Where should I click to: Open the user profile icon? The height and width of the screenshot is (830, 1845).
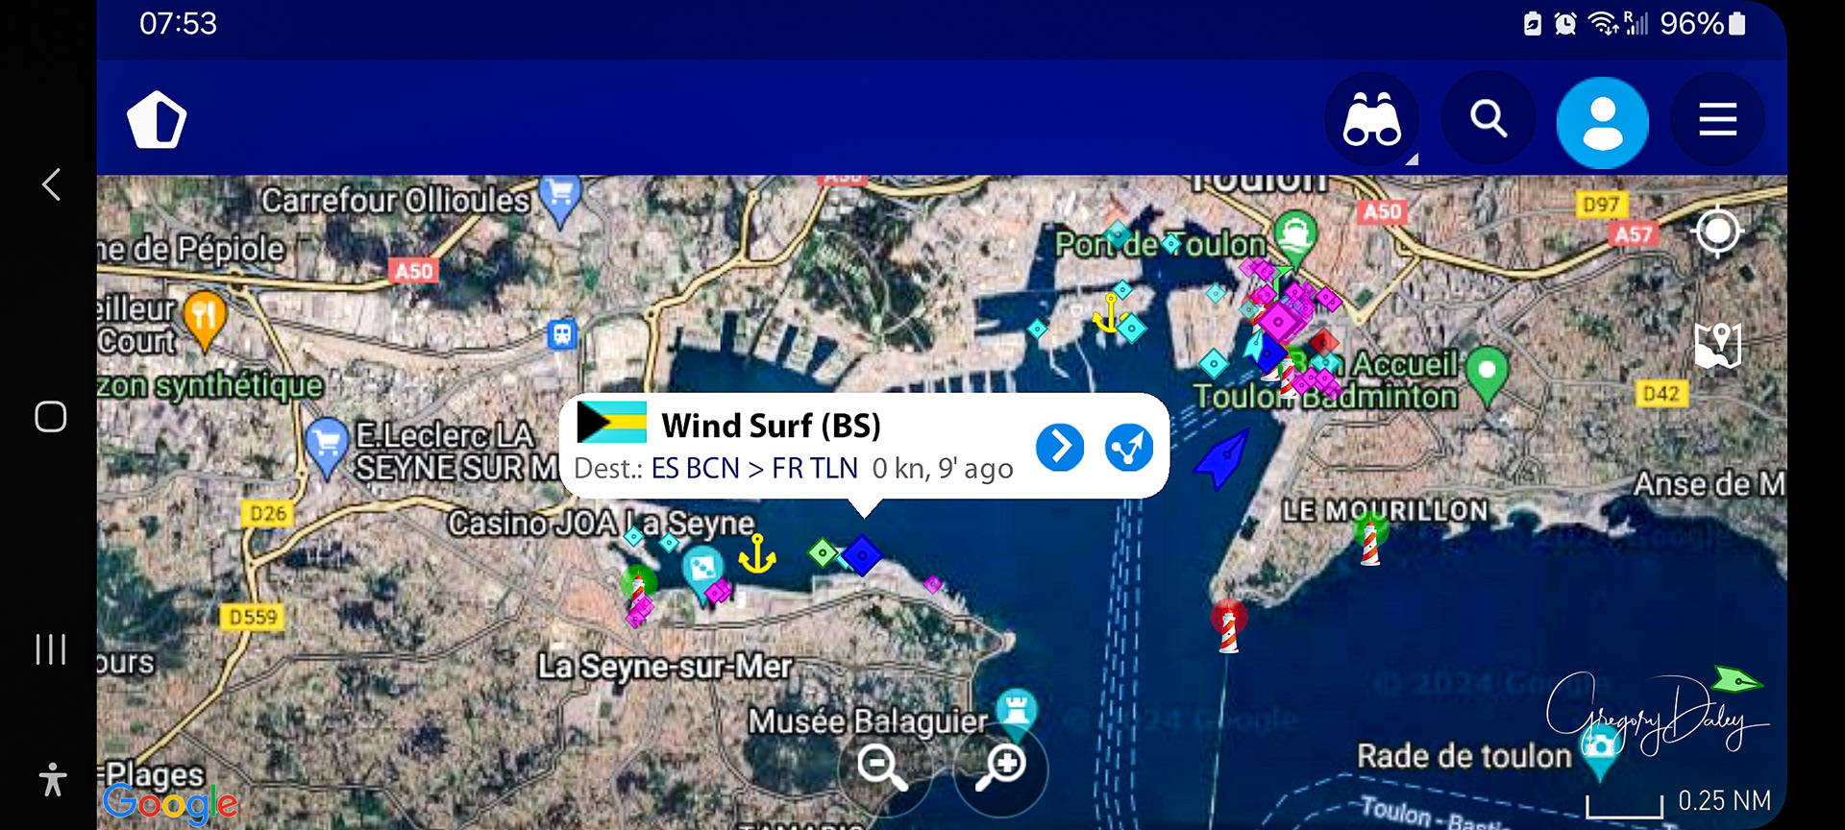point(1602,123)
